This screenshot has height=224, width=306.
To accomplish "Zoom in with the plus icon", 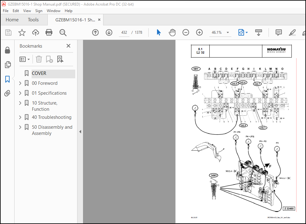I will click(199, 32).
